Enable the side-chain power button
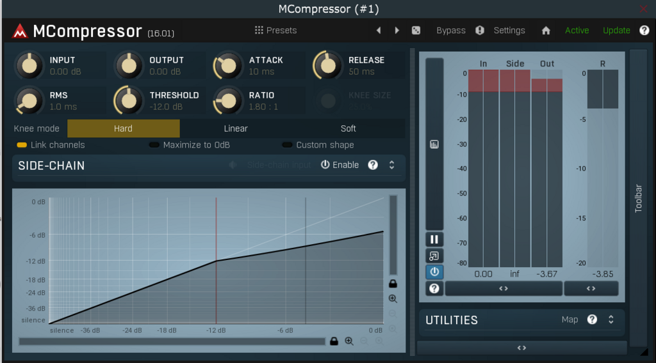The image size is (656, 363). click(x=340, y=165)
